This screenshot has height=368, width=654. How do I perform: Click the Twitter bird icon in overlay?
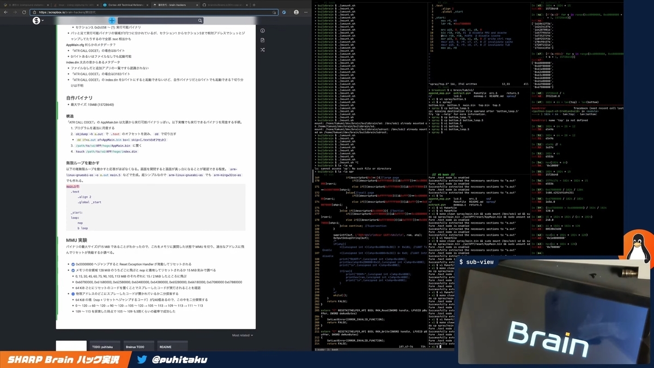click(x=142, y=359)
